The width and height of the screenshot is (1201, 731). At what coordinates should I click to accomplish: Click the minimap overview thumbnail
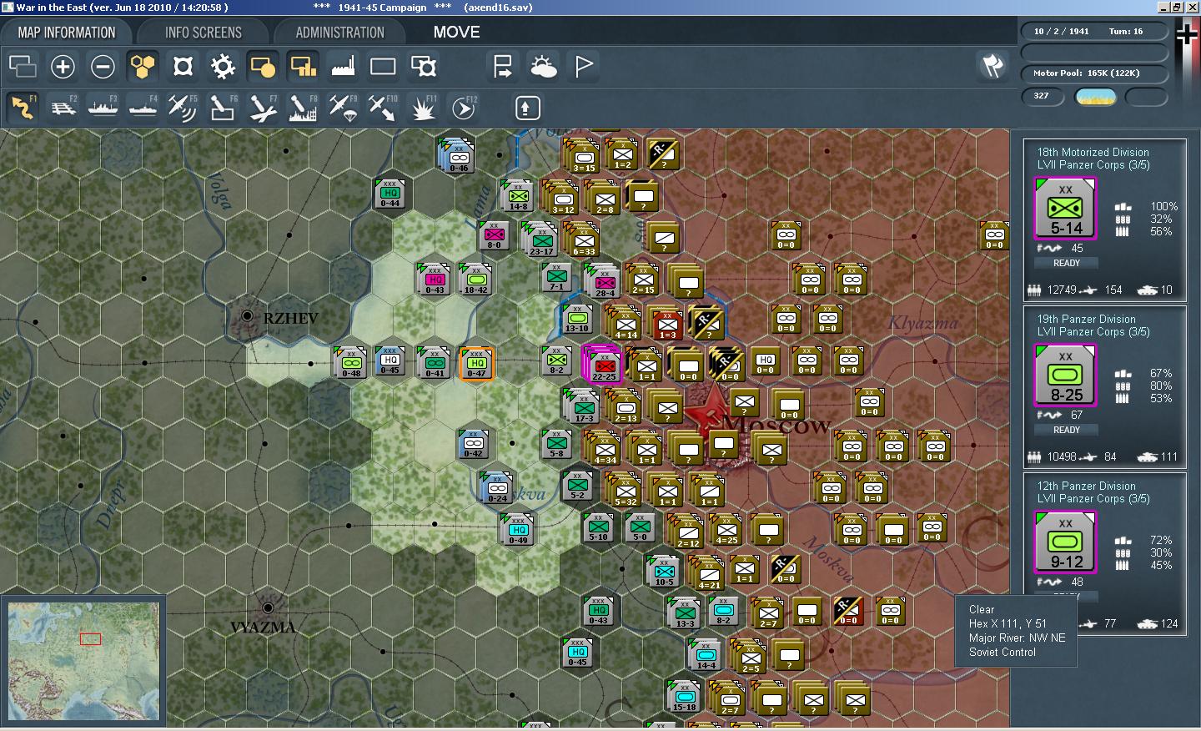83,661
